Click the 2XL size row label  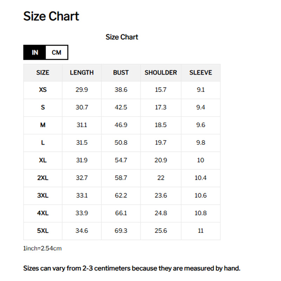(x=43, y=178)
